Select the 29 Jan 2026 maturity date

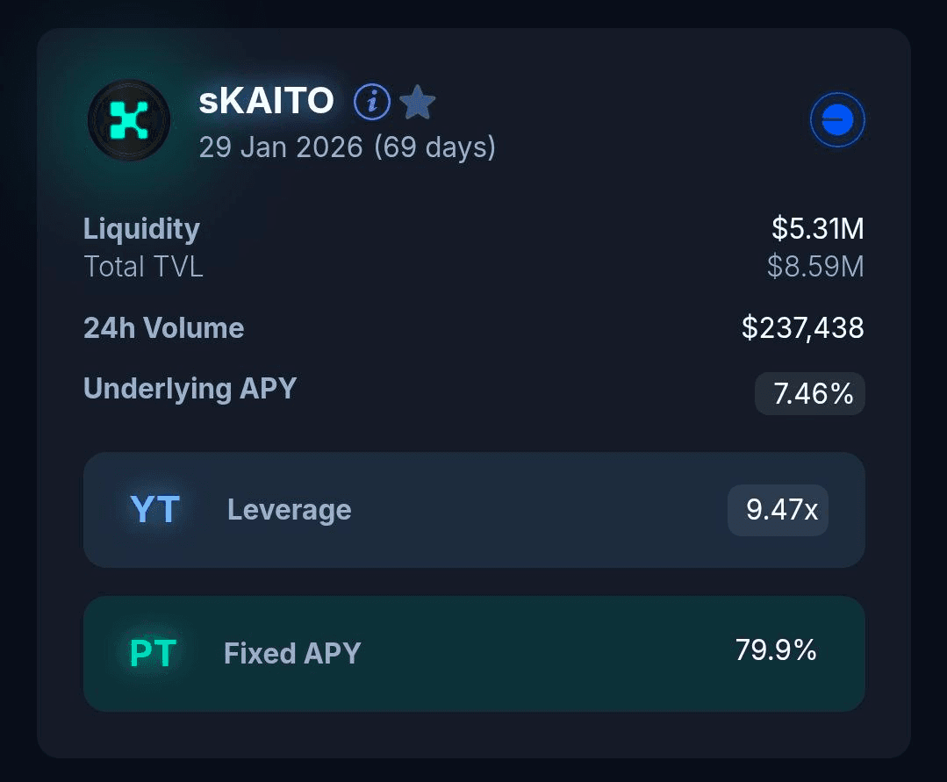pos(347,147)
